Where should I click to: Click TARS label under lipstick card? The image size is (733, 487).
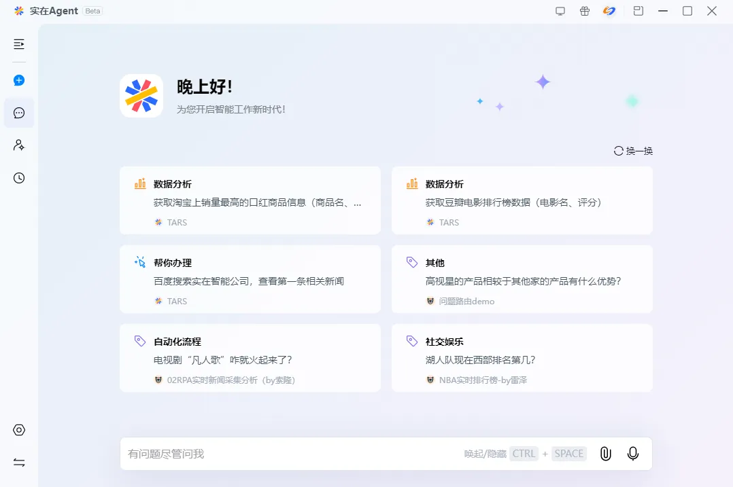pyautogui.click(x=177, y=223)
